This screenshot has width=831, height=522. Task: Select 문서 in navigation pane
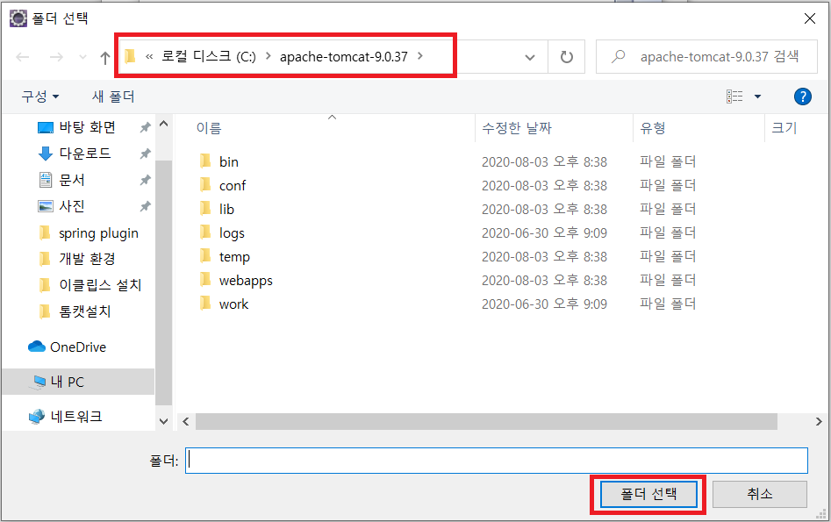coord(72,180)
